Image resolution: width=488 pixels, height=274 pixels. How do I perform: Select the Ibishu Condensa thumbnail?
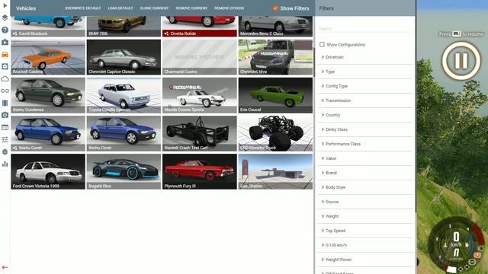click(48, 95)
